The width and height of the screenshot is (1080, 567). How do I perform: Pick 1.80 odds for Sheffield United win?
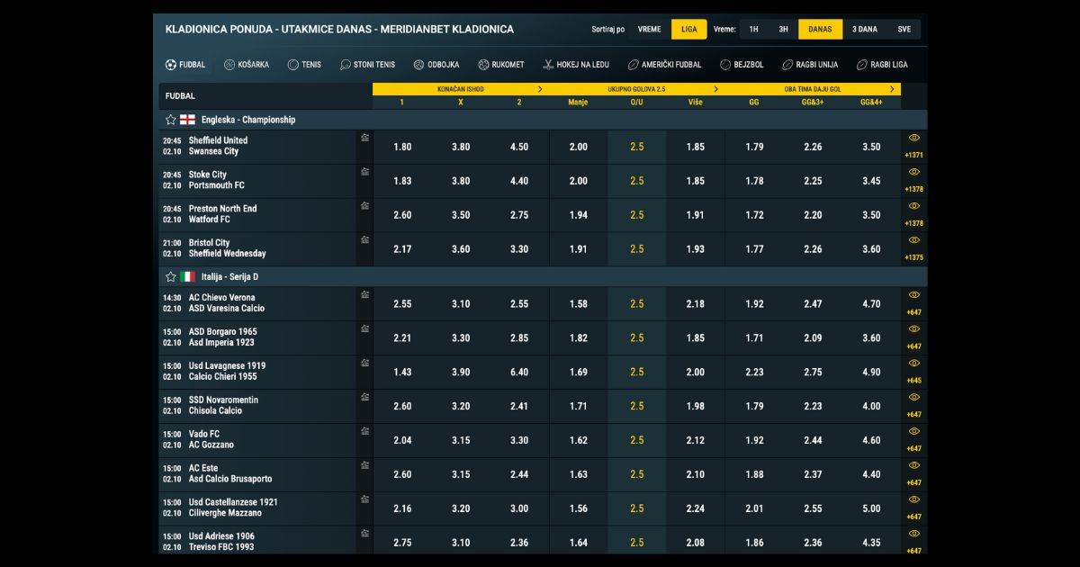point(402,148)
